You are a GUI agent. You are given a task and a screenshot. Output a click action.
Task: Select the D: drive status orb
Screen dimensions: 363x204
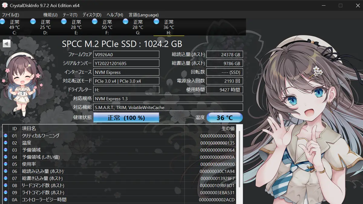point(33,21)
